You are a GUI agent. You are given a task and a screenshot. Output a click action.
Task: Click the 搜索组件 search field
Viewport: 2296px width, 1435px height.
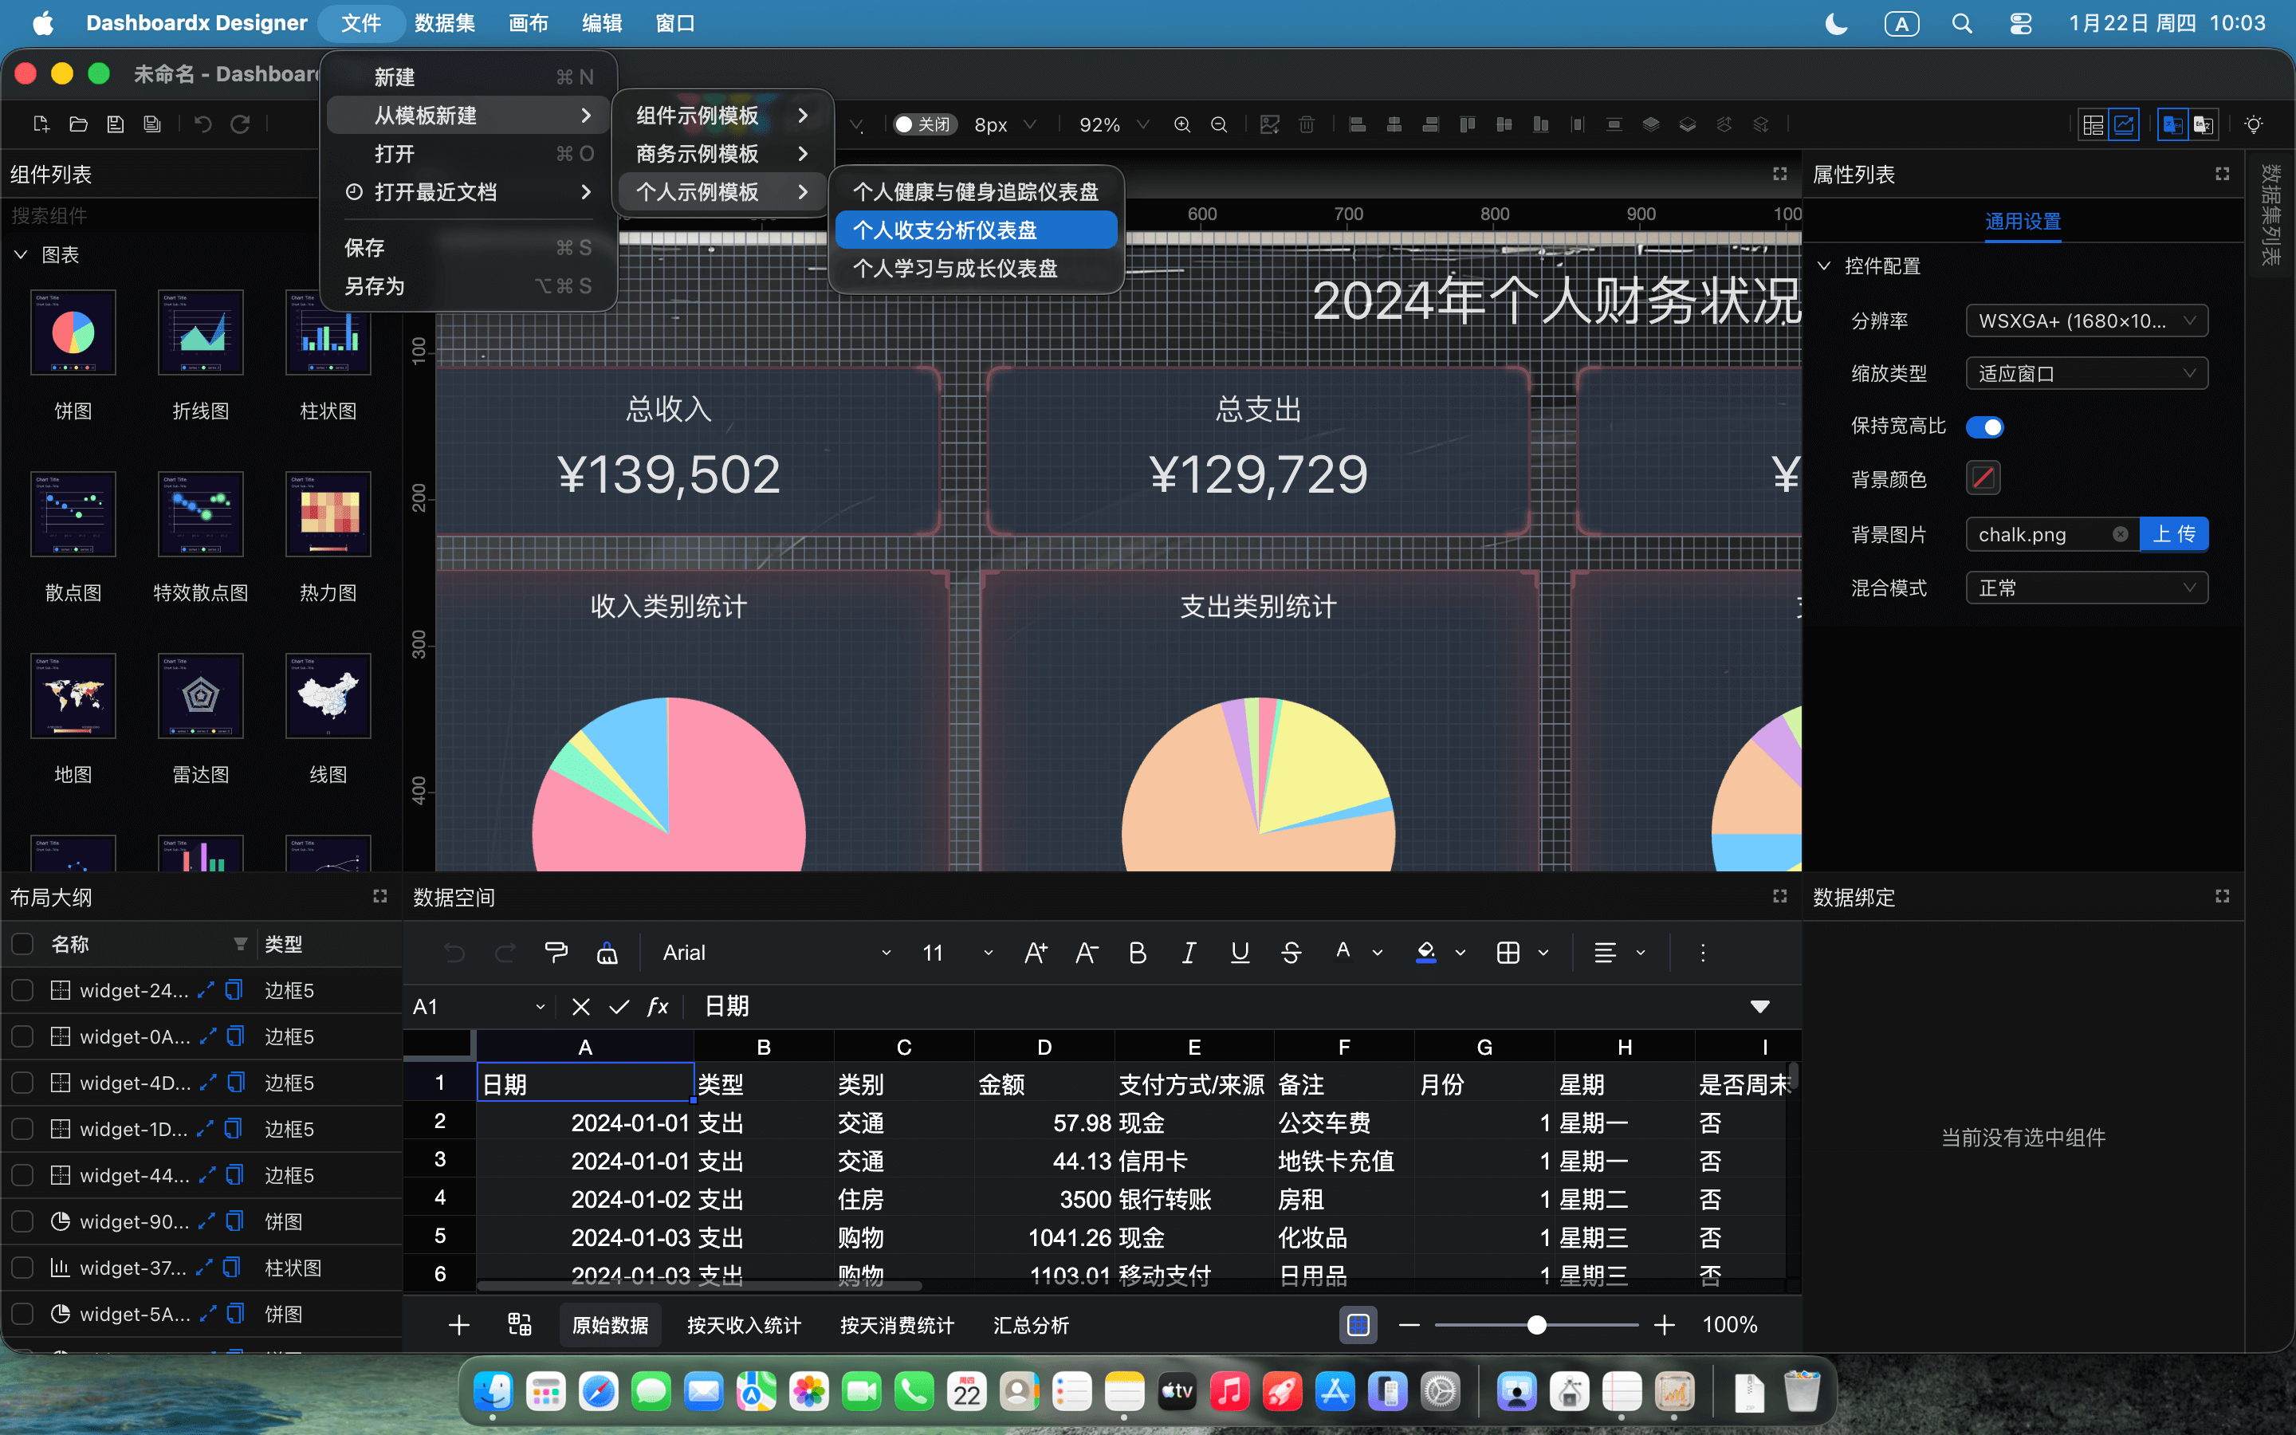(x=161, y=215)
